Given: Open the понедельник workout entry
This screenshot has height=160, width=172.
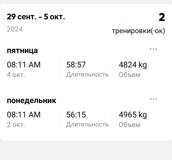Looking at the screenshot, I should tap(32, 100).
